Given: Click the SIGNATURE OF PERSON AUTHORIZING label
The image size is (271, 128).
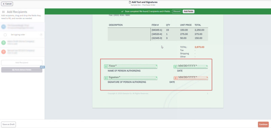Looking at the screenshot, I should pos(127,82).
